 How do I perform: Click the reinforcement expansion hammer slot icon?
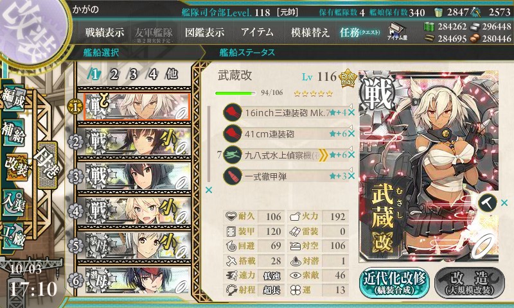click(488, 203)
